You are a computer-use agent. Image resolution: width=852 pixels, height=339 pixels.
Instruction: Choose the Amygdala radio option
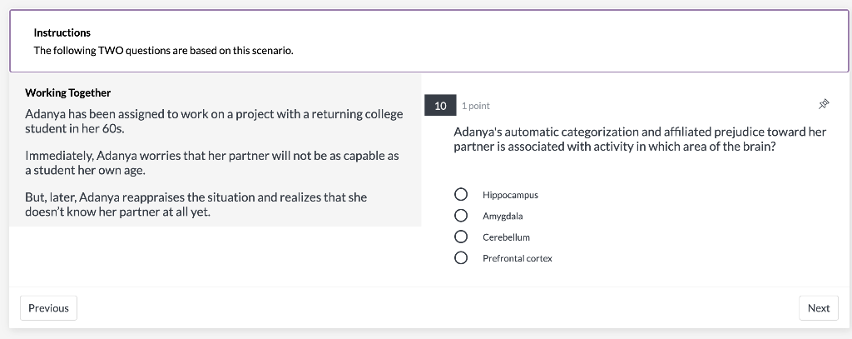(x=460, y=216)
